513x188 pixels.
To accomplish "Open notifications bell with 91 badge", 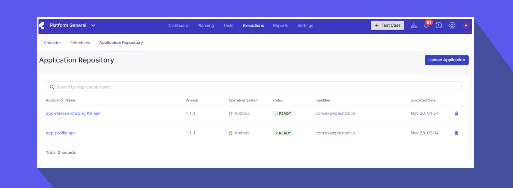I will pos(426,26).
